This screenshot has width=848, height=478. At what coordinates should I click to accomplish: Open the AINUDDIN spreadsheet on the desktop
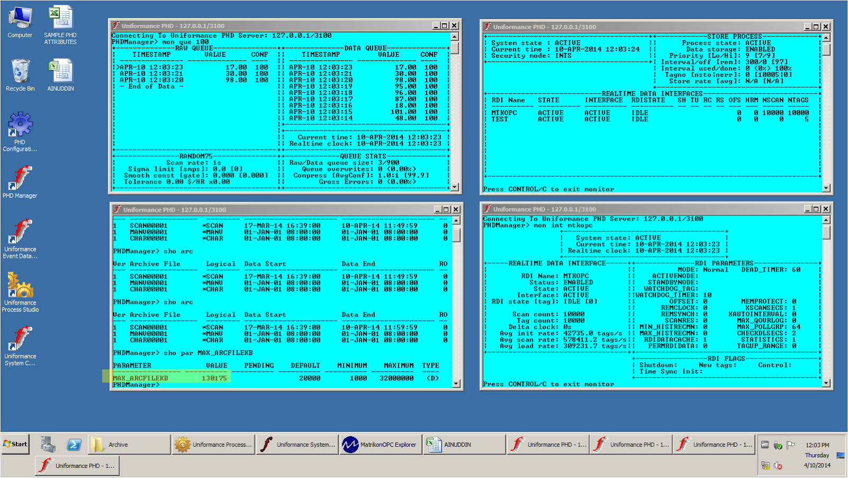[60, 72]
